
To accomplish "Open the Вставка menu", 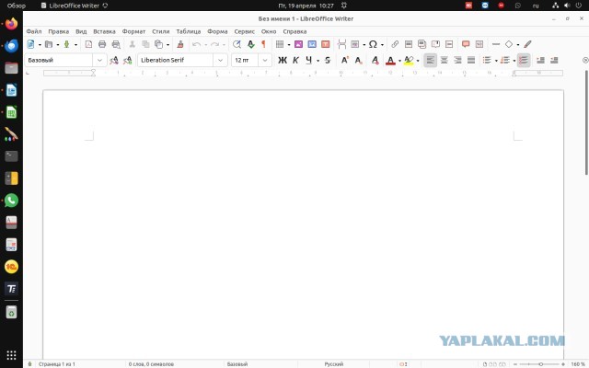I will coord(104,31).
